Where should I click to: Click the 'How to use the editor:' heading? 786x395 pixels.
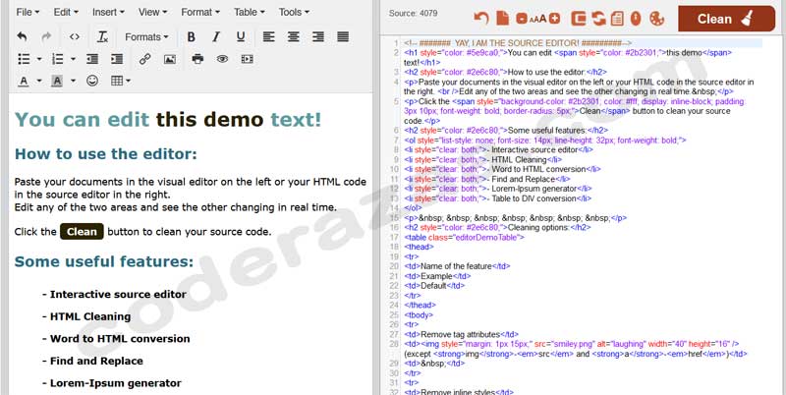tap(106, 154)
